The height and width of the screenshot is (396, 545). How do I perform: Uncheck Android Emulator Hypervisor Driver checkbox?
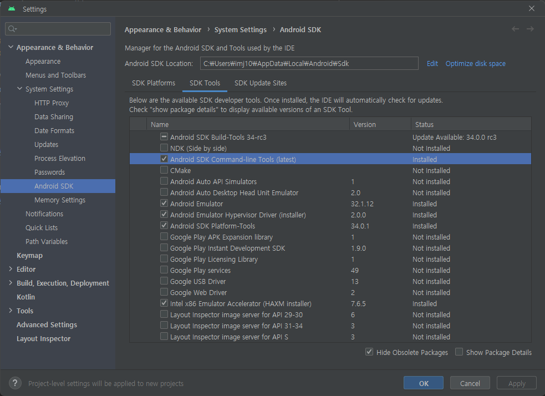pos(164,214)
